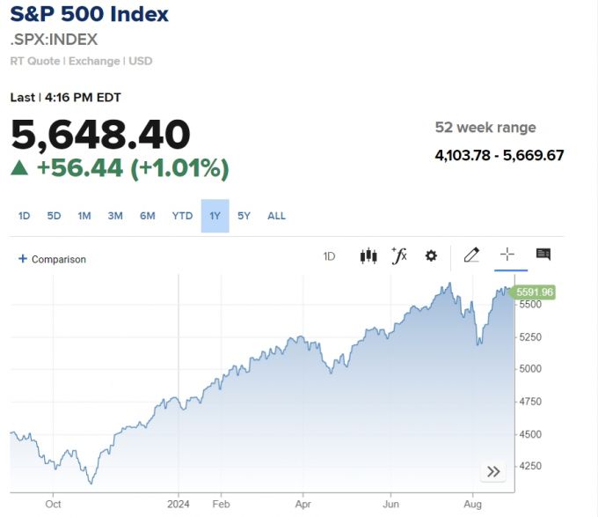This screenshot has height=517, width=598.
Task: Open chart settings gear
Action: (431, 256)
